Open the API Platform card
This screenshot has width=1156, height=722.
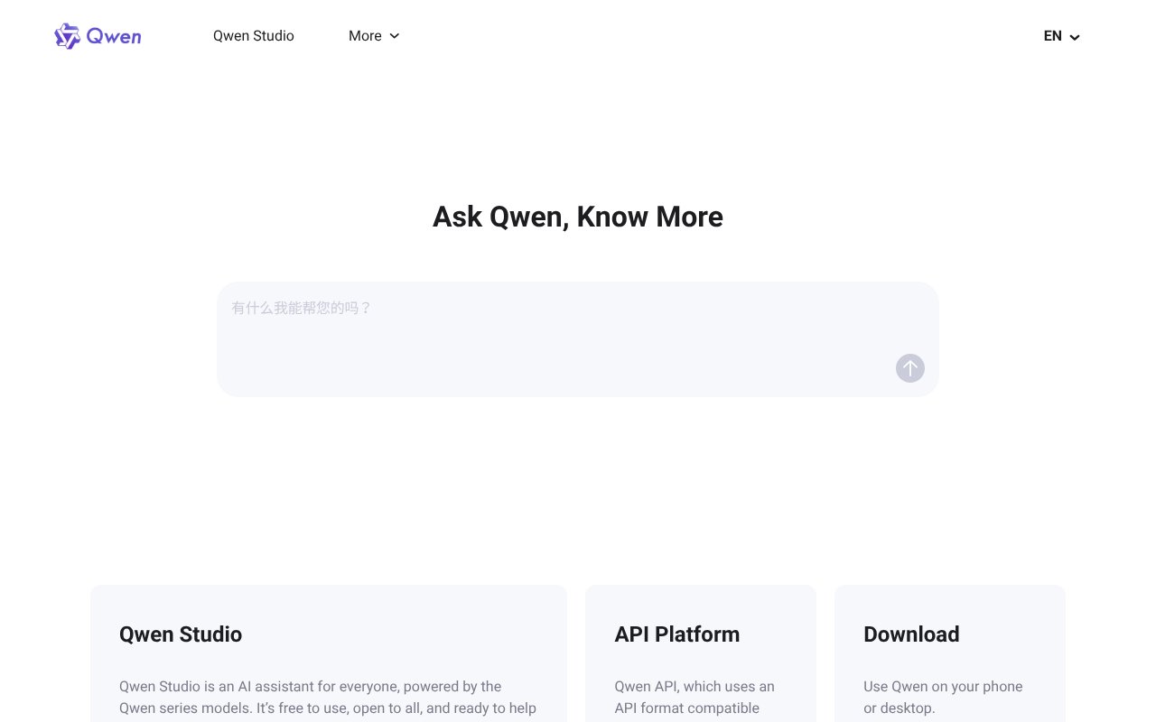701,653
